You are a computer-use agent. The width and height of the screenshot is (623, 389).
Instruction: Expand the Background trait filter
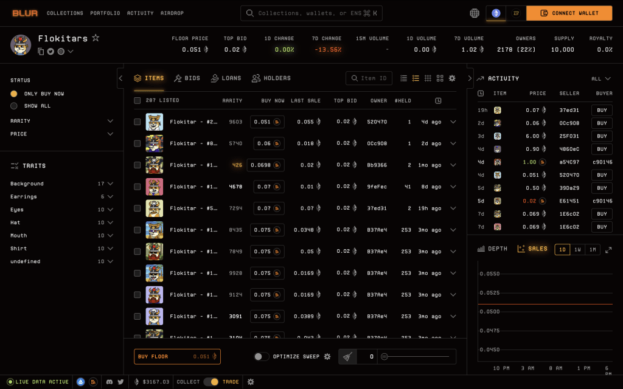110,184
